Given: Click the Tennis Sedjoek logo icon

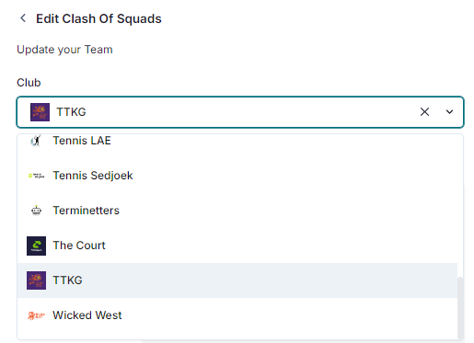Looking at the screenshot, I should coord(36,176).
